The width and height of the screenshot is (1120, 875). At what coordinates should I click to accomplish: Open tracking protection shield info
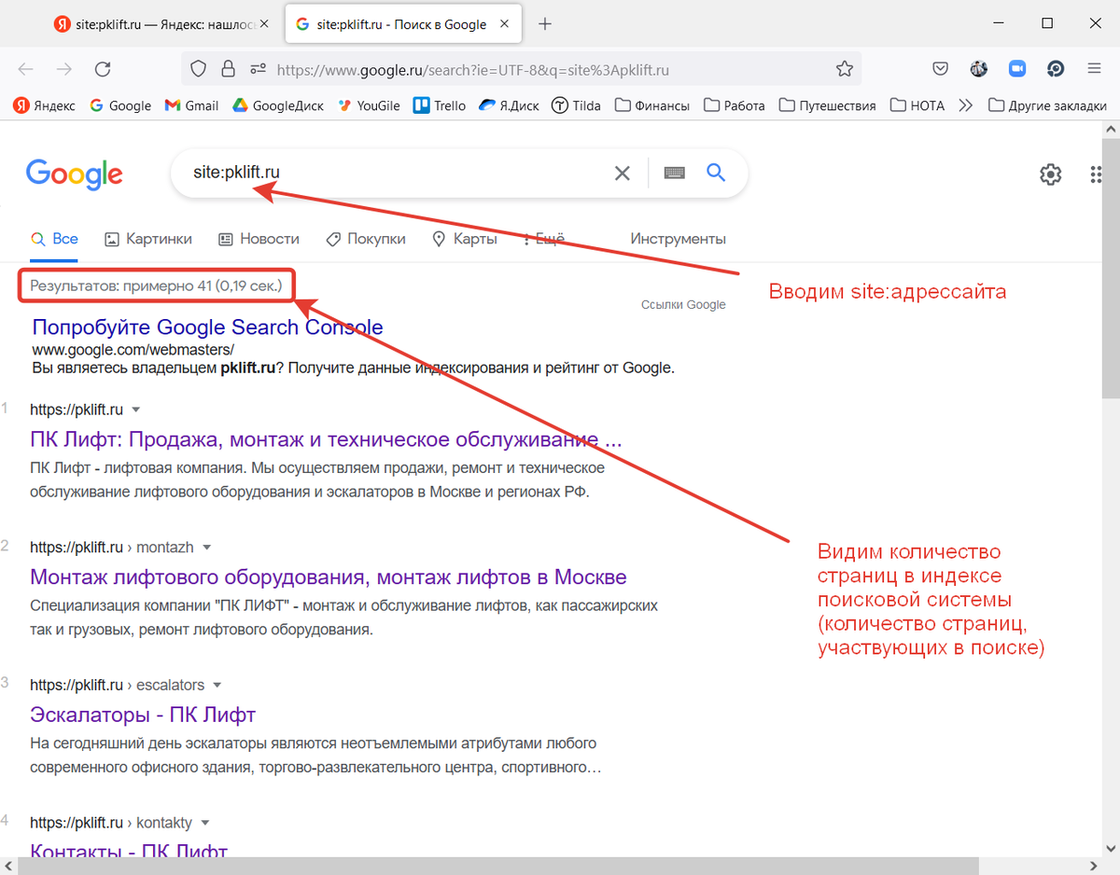[197, 69]
